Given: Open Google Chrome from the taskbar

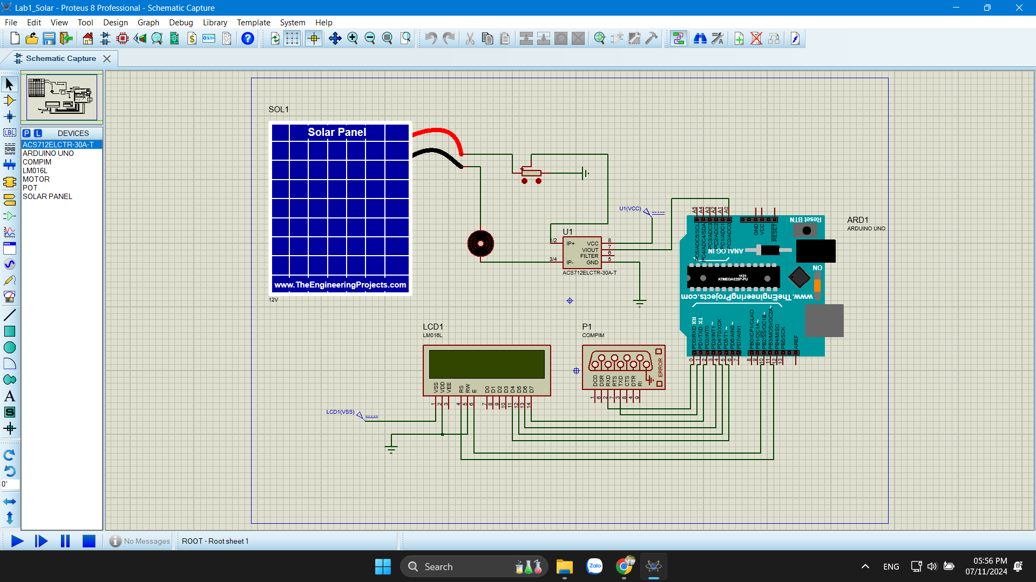Looking at the screenshot, I should pos(625,566).
